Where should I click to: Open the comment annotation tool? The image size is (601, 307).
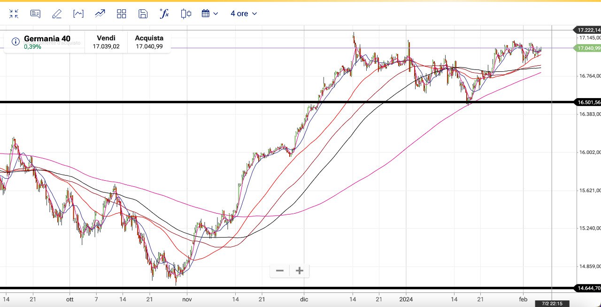[35, 14]
